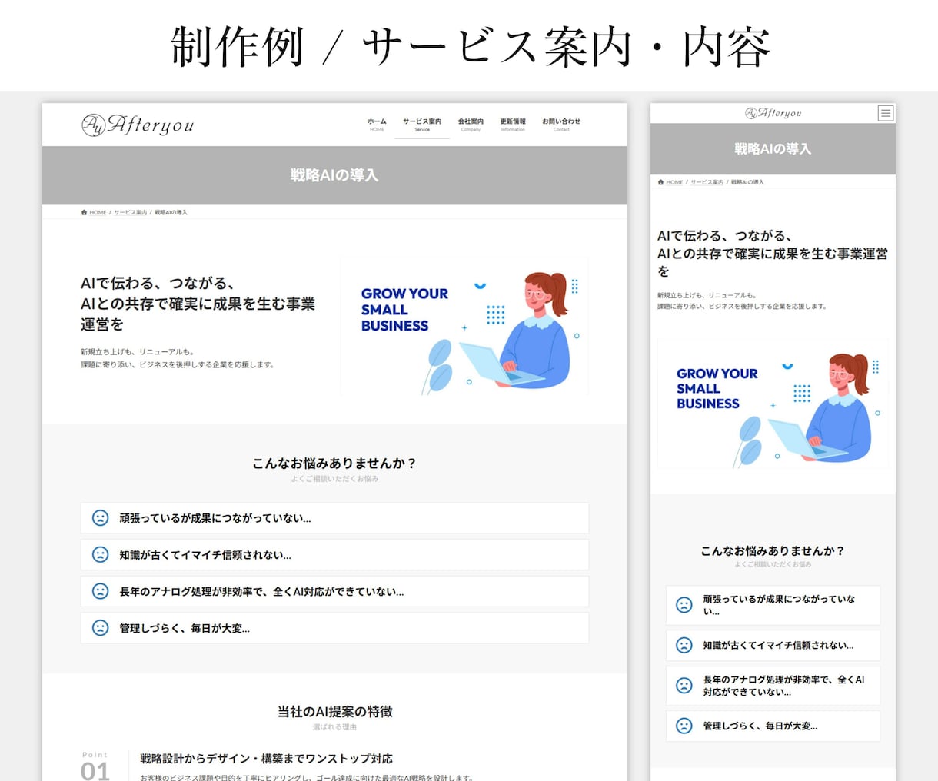
Task: Click 新規立ち上げも、リニューアルも text in mobile view
Action: pos(707,295)
